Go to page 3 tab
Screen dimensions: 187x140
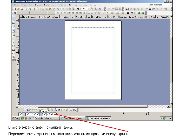click(x=27, y=114)
